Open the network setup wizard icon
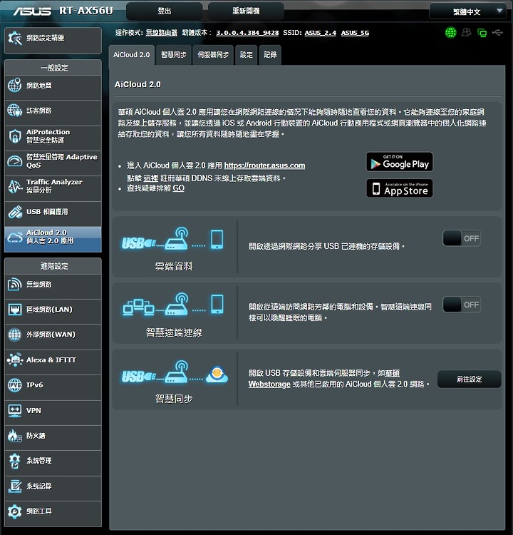This screenshot has width=513, height=535. tap(15, 39)
